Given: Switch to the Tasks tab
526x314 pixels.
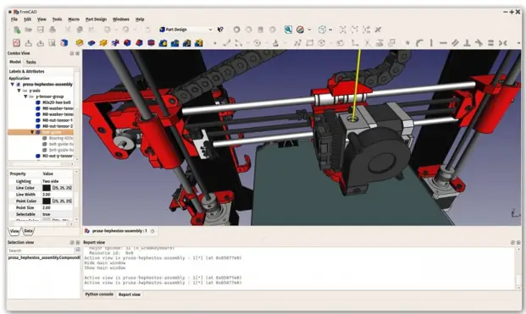Looking at the screenshot, I should click(30, 62).
